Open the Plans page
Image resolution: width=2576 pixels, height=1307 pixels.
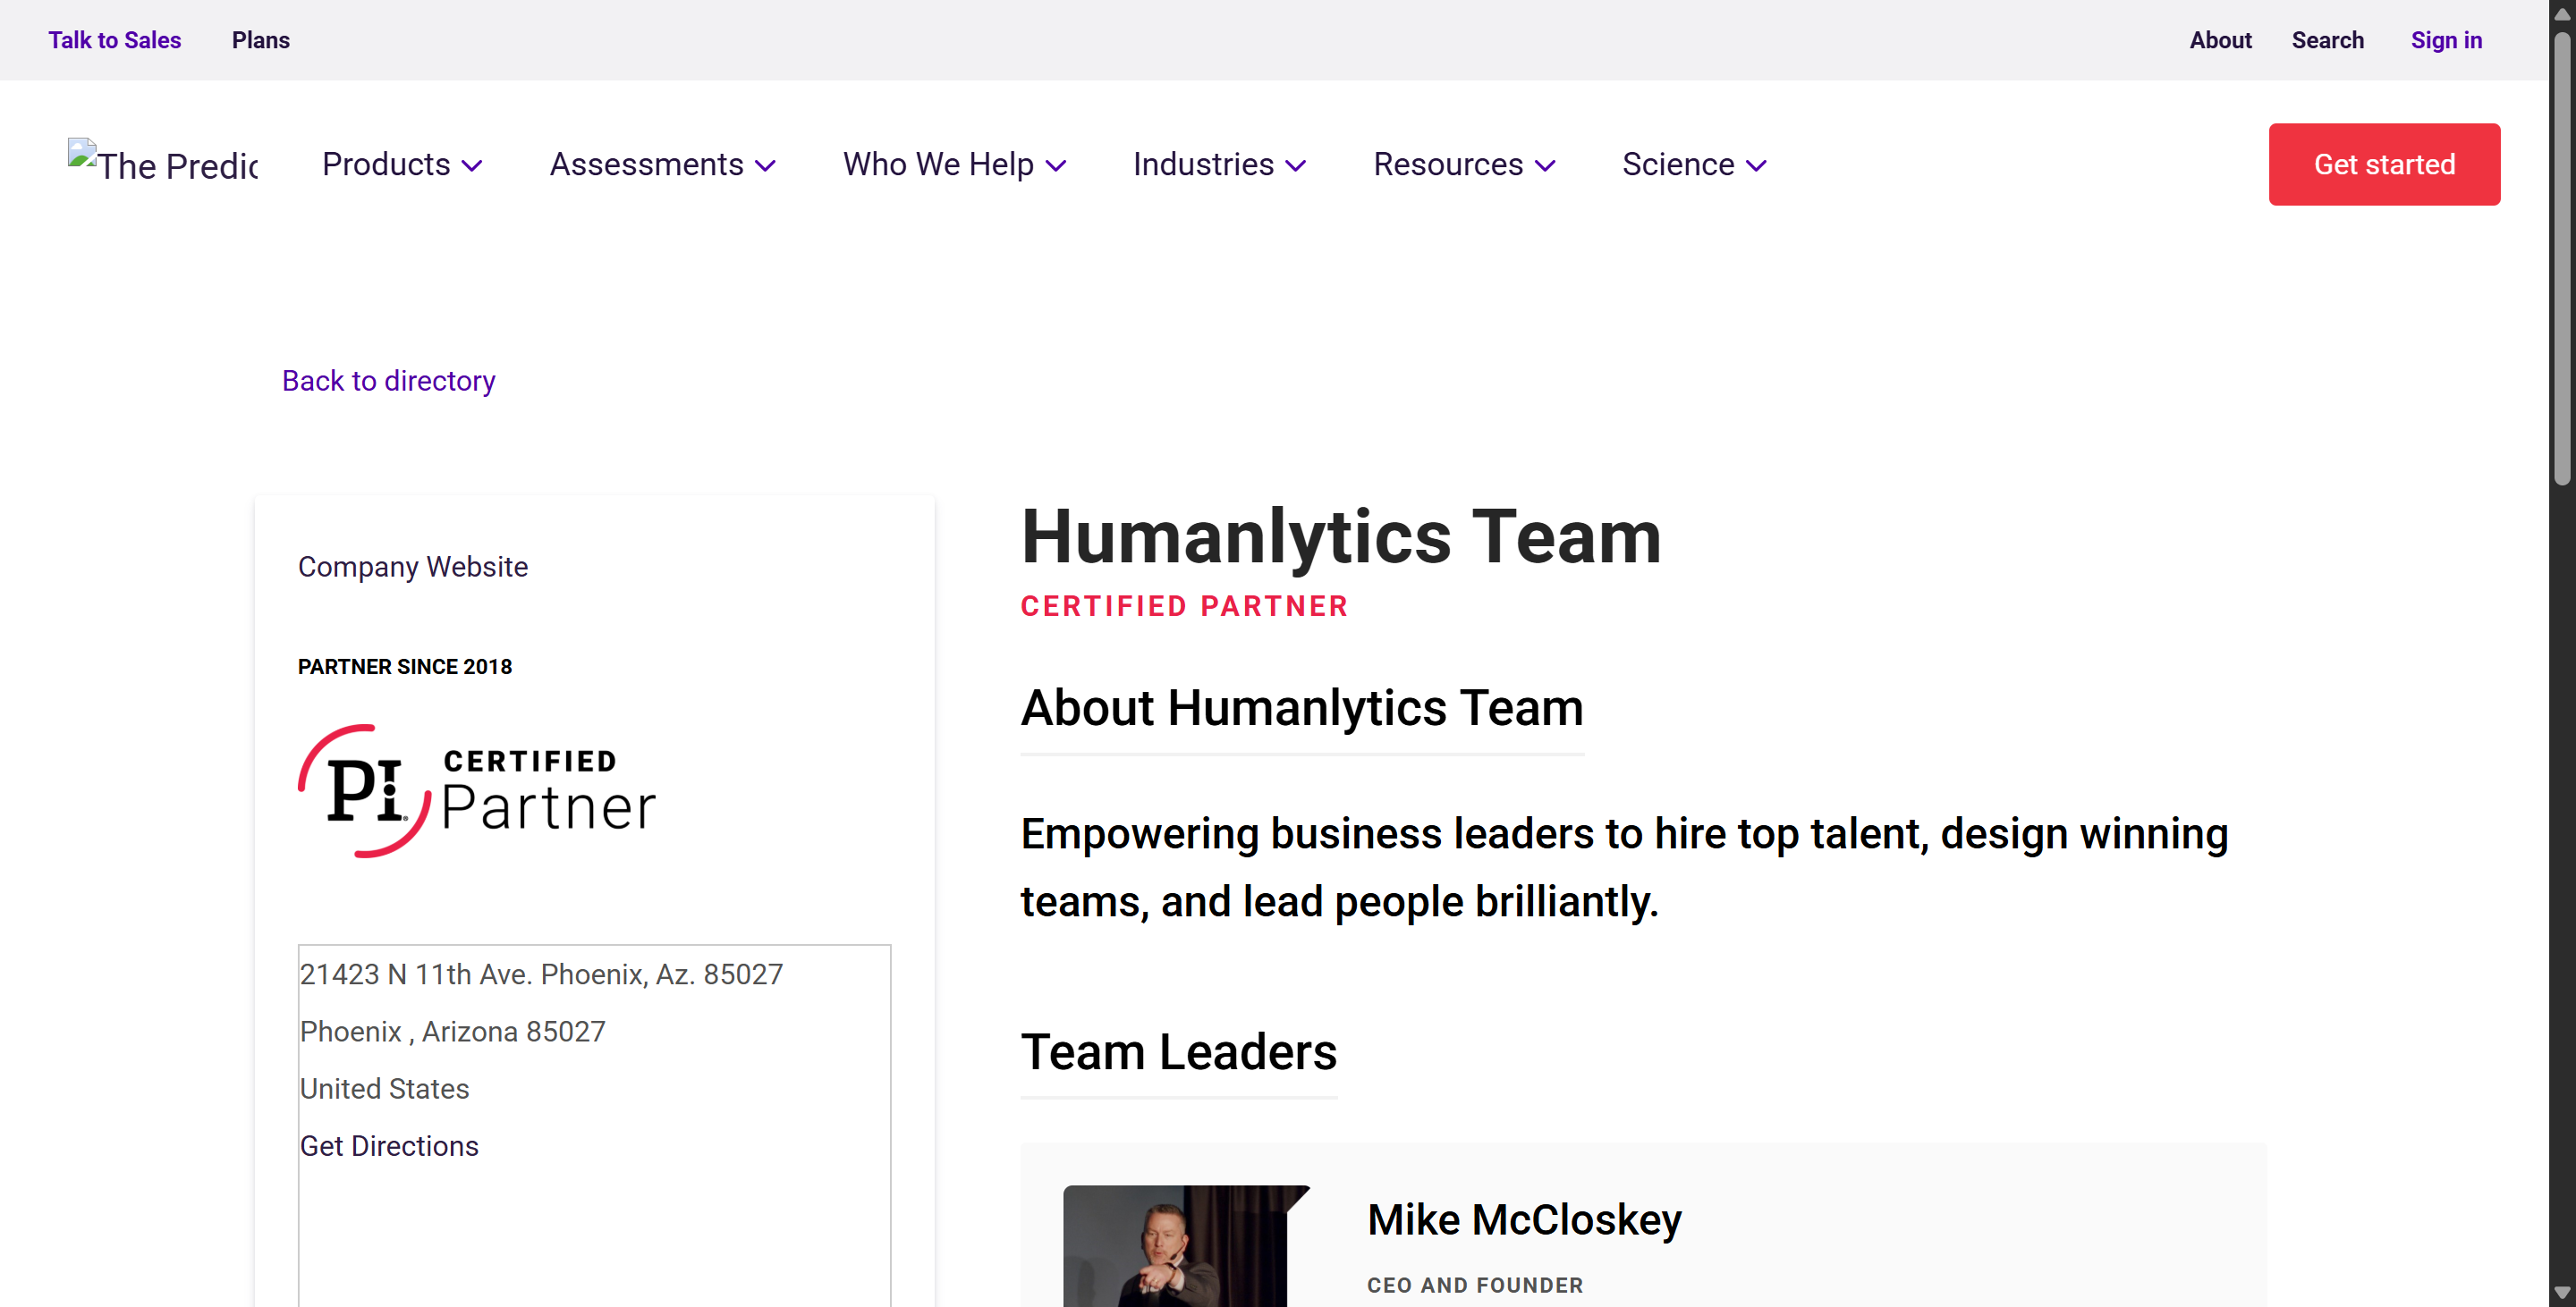[260, 40]
